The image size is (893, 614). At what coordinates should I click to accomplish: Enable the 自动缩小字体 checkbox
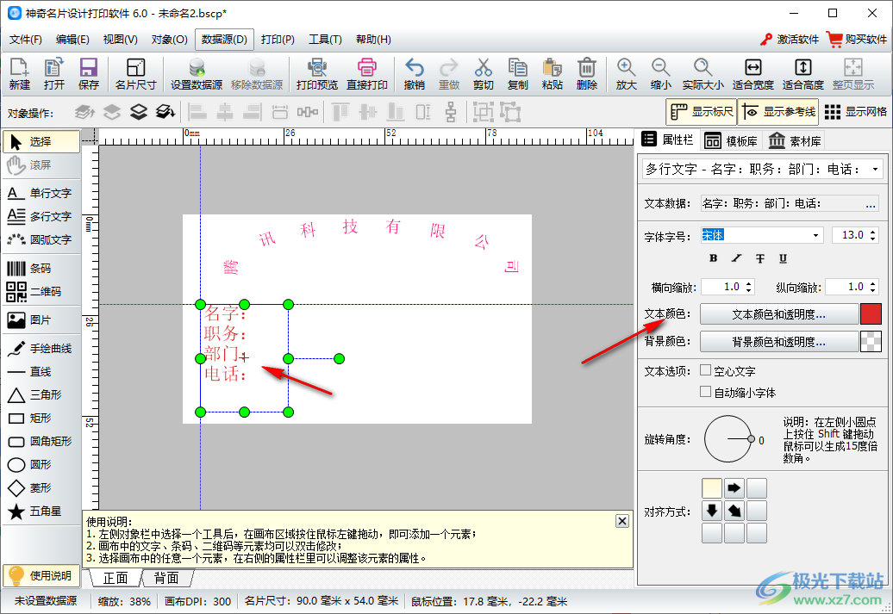pyautogui.click(x=706, y=392)
